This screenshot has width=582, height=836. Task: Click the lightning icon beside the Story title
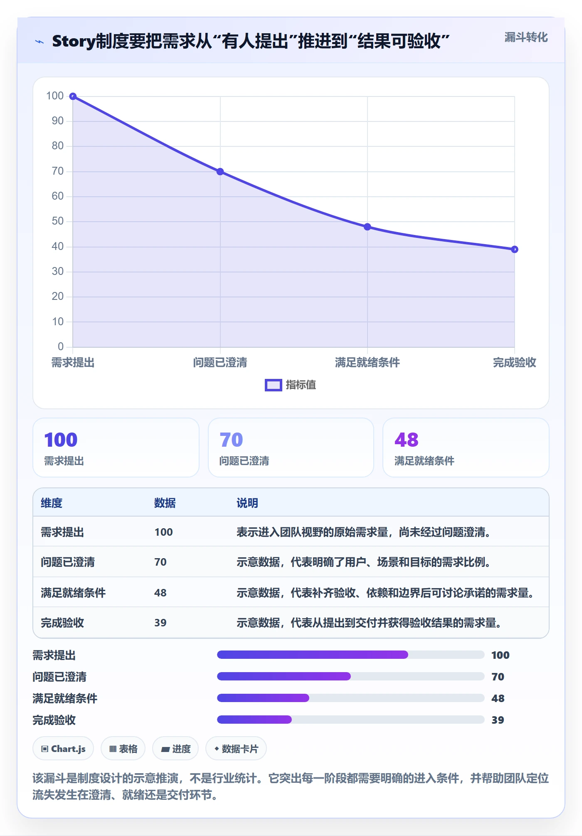(39, 42)
